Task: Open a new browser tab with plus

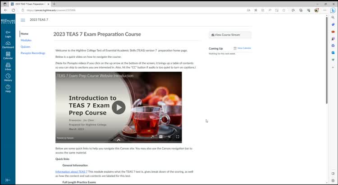Action: (x=54, y=4)
